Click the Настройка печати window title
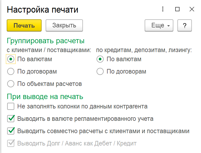The height and width of the screenshot is (153, 201). [42, 10]
